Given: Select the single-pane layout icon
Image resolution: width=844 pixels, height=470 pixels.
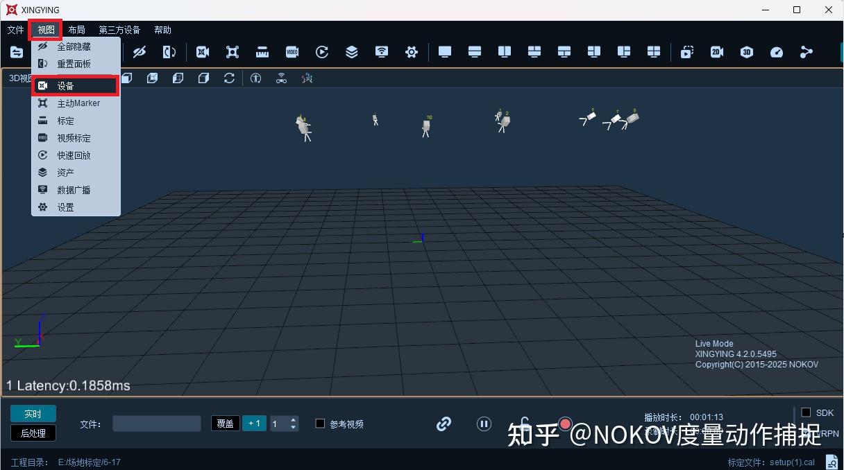Looking at the screenshot, I should (444, 51).
